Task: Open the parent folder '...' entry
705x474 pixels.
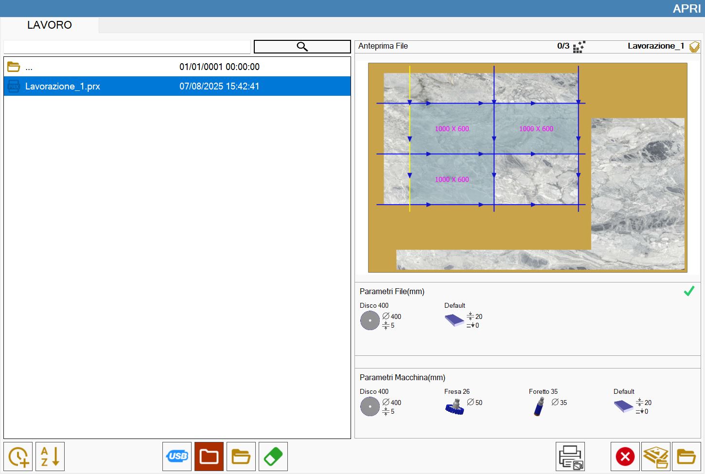Action: coord(177,67)
